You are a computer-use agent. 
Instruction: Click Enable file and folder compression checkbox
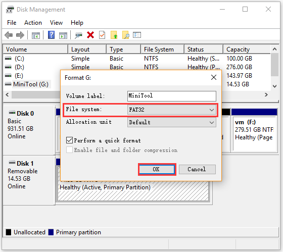70,149
